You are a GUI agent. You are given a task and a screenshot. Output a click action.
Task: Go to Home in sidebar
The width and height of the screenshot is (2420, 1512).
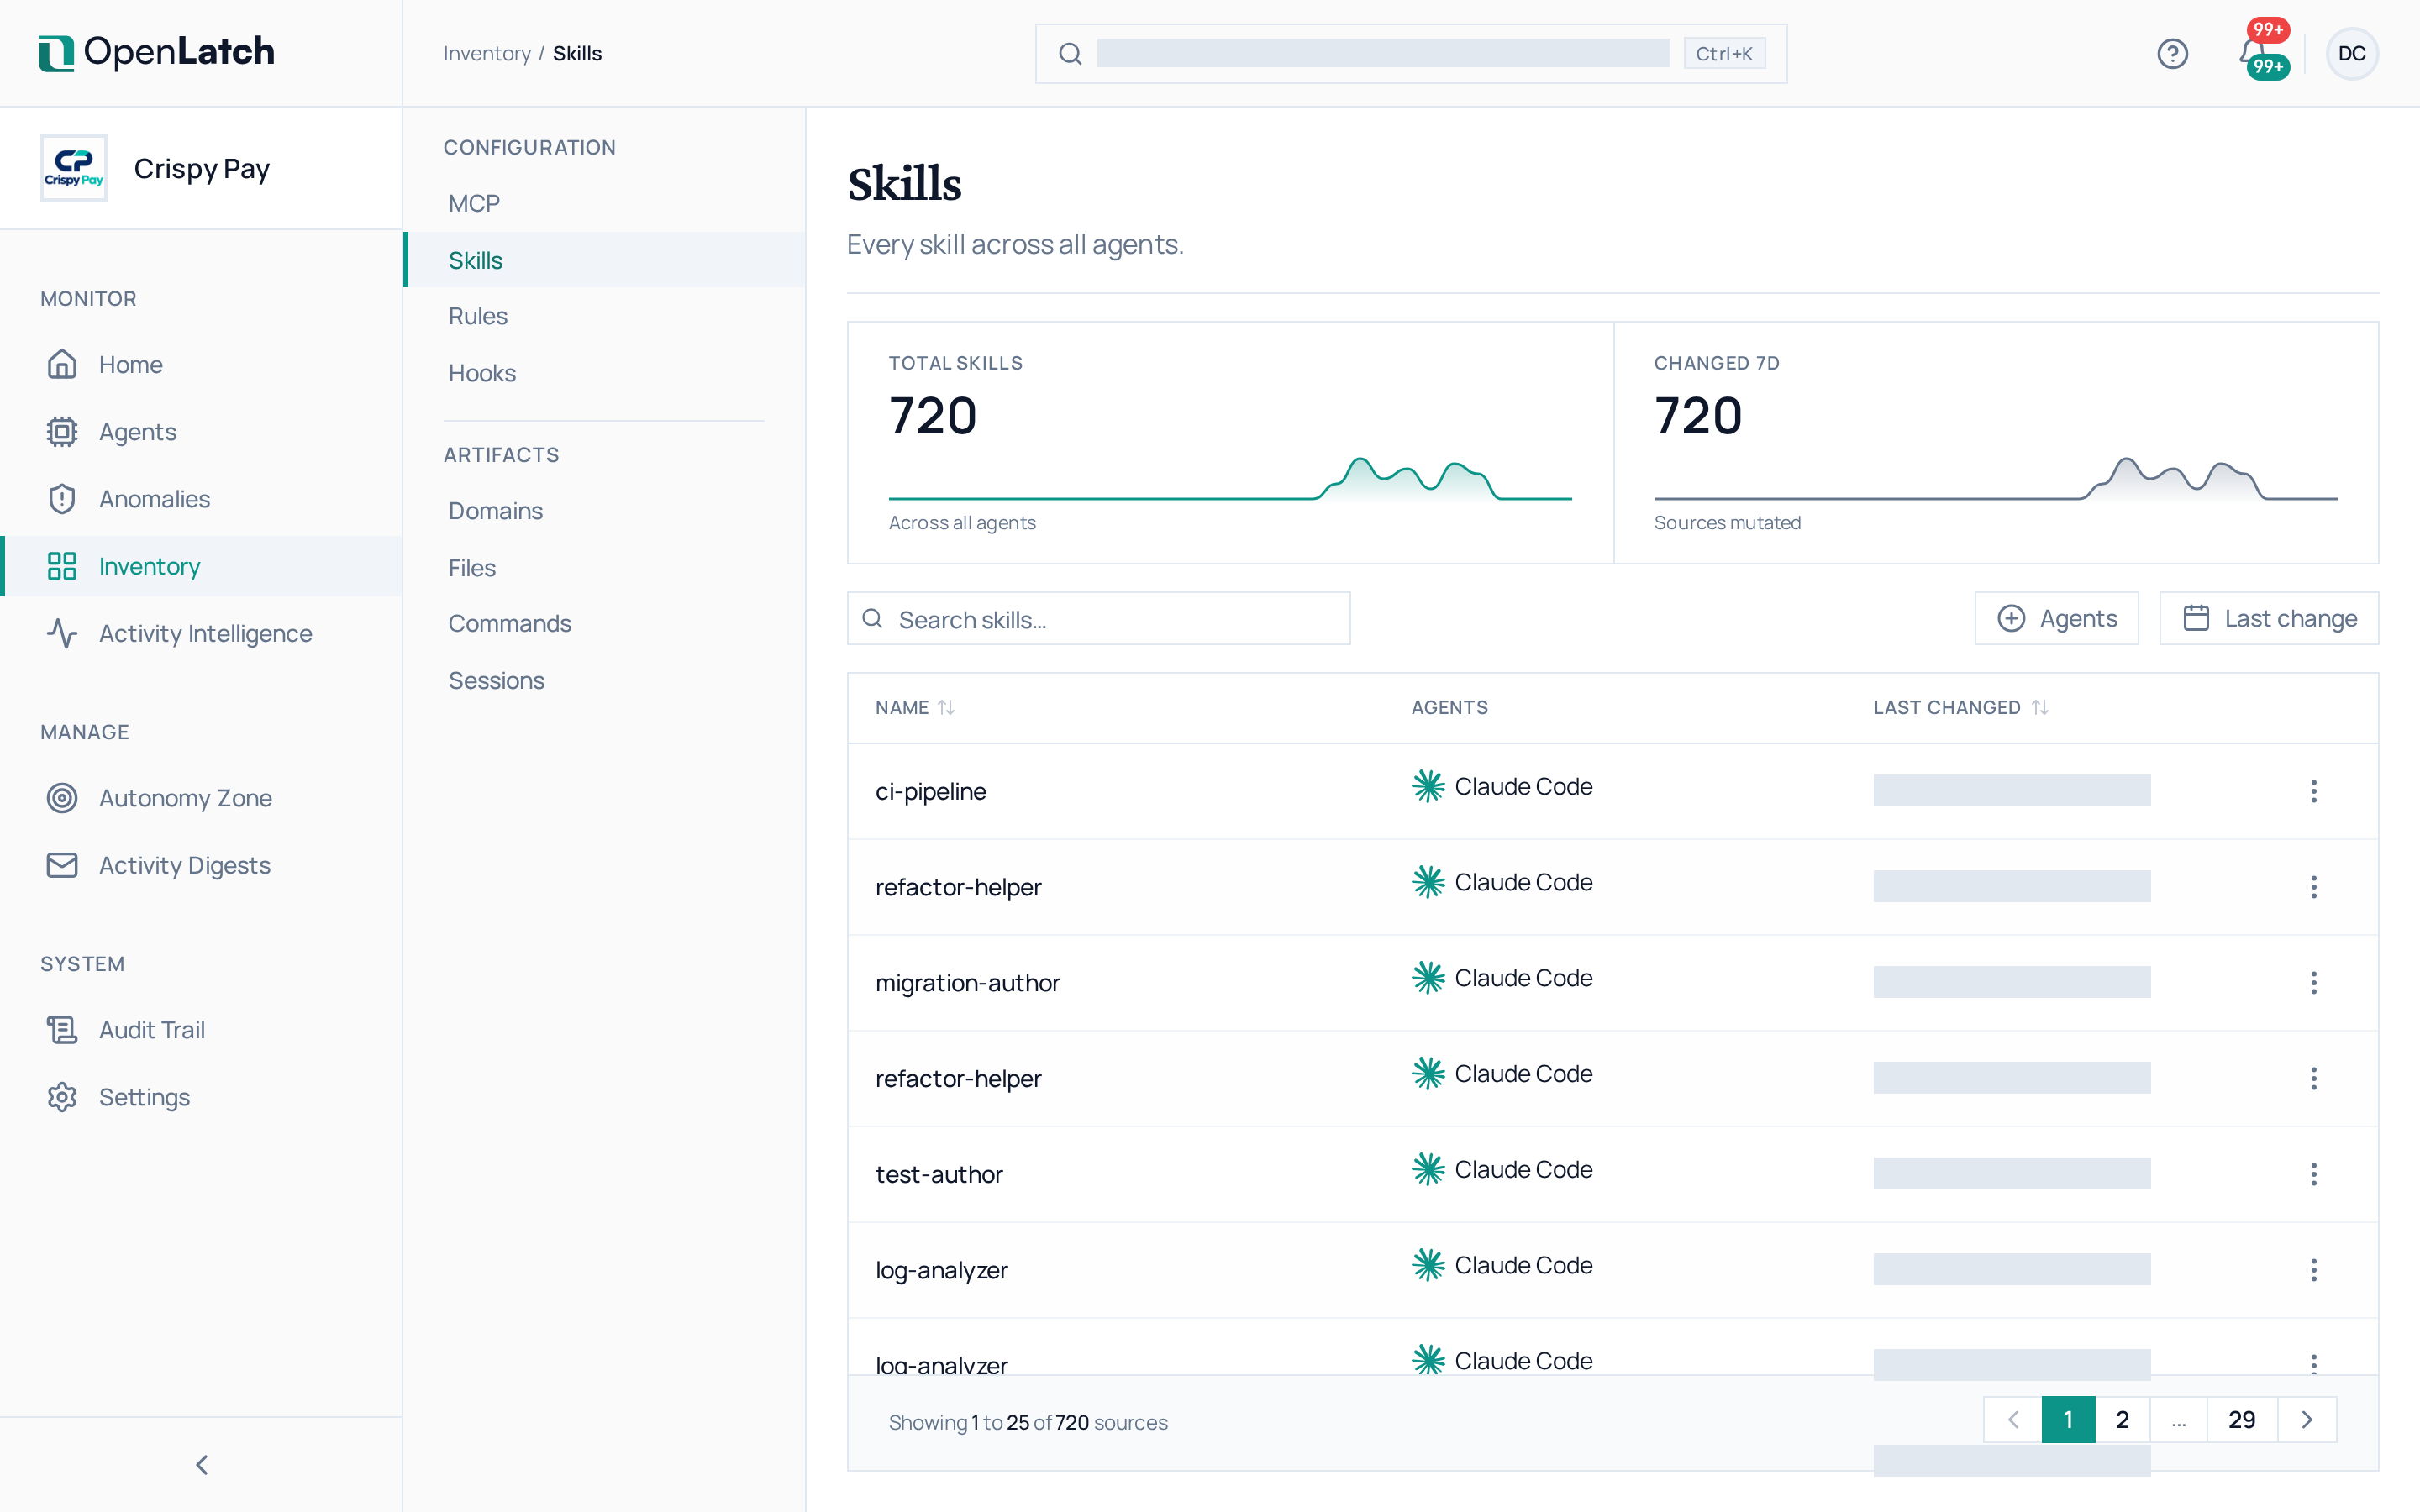tap(201, 365)
